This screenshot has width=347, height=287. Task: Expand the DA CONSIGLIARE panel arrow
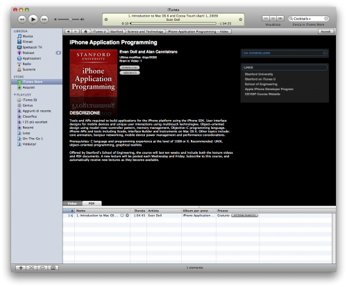pyautogui.click(x=325, y=53)
